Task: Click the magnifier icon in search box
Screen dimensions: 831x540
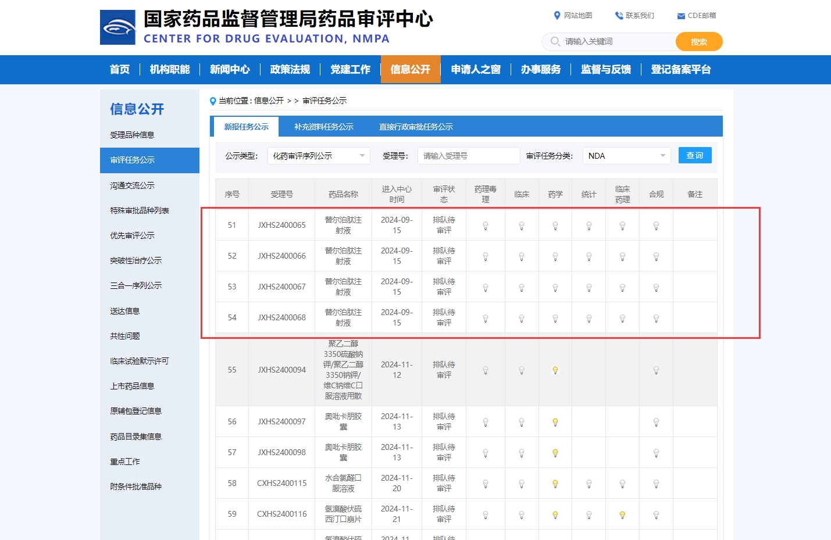Action: click(x=555, y=41)
